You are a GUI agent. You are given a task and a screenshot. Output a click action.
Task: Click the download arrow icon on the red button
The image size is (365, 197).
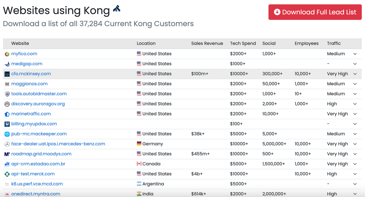pyautogui.click(x=276, y=12)
